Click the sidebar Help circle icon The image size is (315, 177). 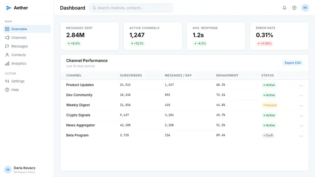click(7, 90)
